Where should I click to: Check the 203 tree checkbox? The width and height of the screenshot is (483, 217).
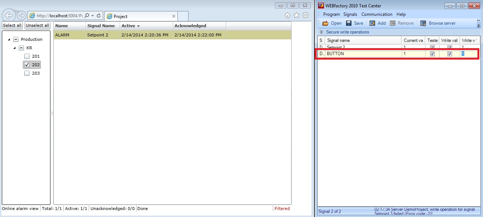tap(27, 73)
